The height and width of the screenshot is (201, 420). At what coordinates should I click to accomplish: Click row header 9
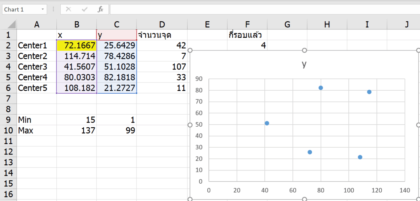[8, 119]
